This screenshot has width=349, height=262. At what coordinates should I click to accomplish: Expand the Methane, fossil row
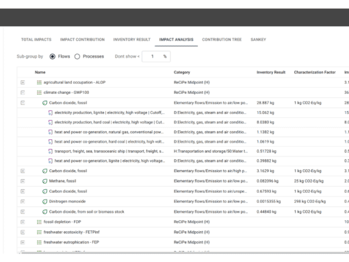23,181
